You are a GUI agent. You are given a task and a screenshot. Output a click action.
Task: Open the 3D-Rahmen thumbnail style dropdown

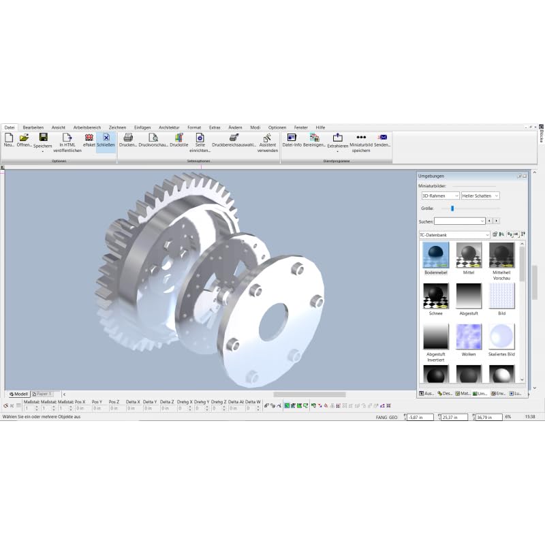point(440,196)
